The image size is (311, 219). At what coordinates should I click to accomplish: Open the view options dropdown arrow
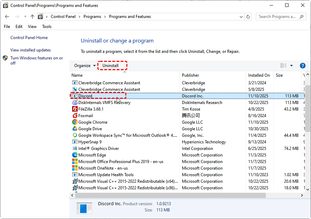[291, 66]
